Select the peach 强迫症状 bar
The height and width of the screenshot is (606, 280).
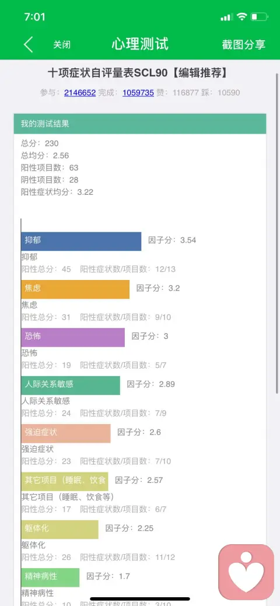[66, 433]
